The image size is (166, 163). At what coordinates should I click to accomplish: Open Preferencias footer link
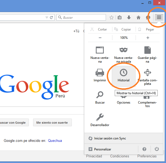tap(147, 156)
